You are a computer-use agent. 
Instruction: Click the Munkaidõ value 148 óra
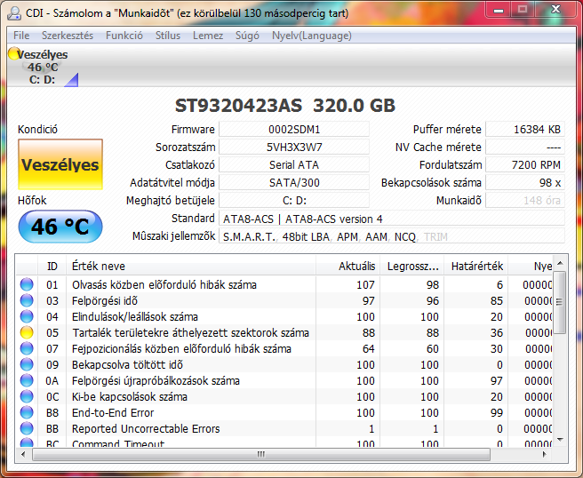click(525, 201)
